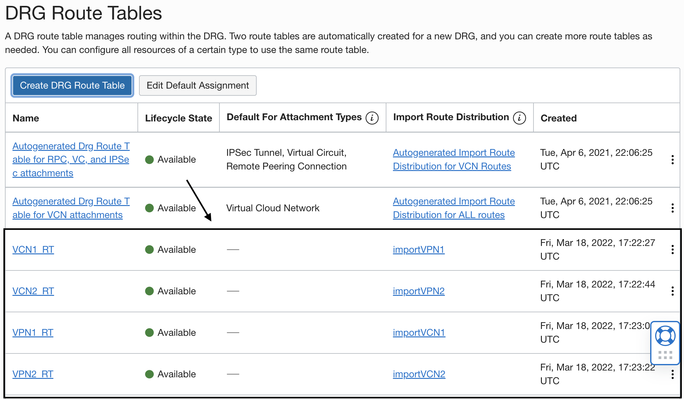
Task: Click the help widget drag handle dots
Action: coord(665,355)
